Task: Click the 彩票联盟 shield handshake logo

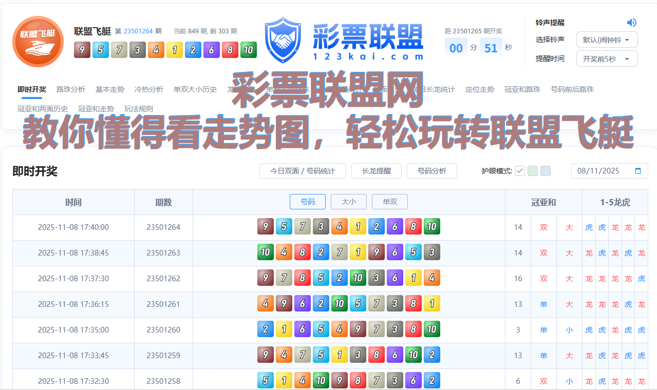Action: pos(283,38)
